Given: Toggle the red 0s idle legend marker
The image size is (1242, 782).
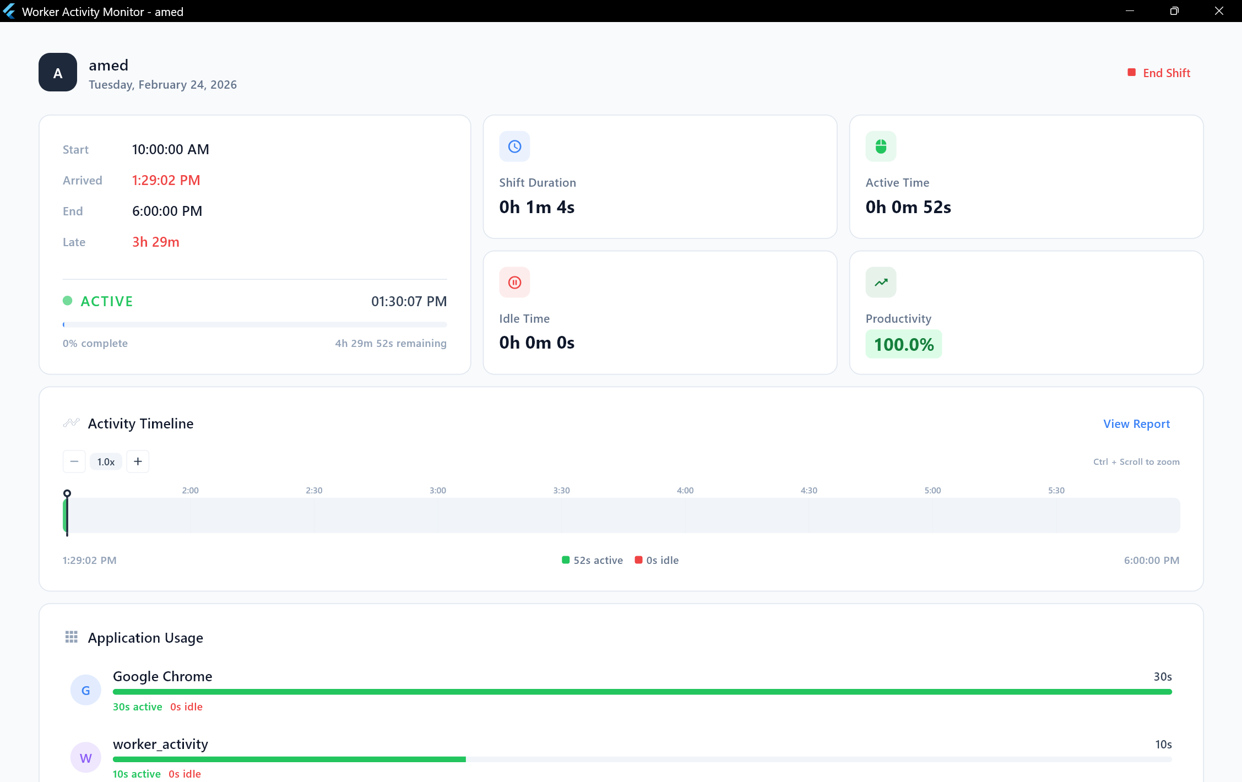Looking at the screenshot, I should coord(639,560).
